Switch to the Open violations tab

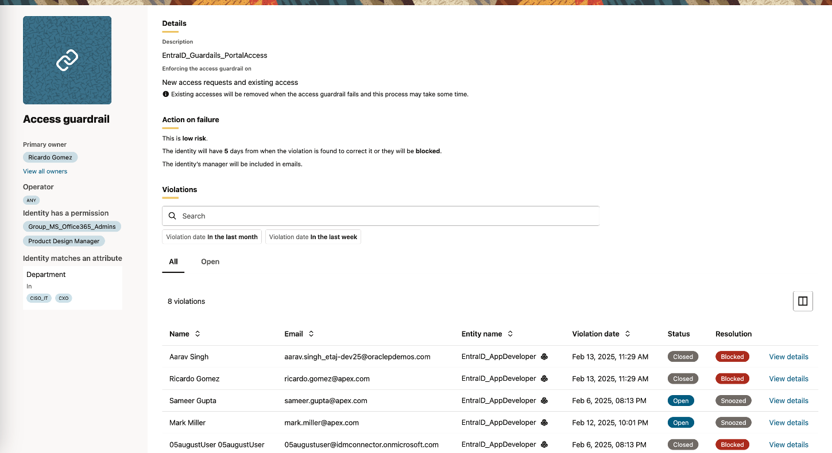(x=210, y=261)
